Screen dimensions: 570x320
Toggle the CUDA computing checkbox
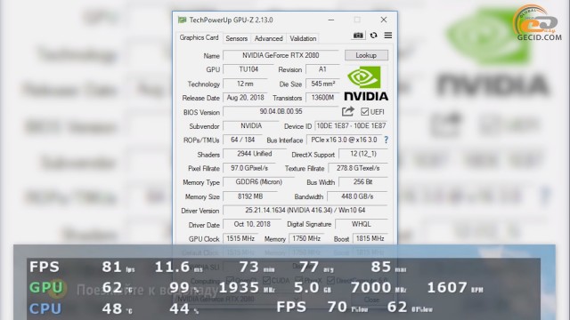coord(267,281)
